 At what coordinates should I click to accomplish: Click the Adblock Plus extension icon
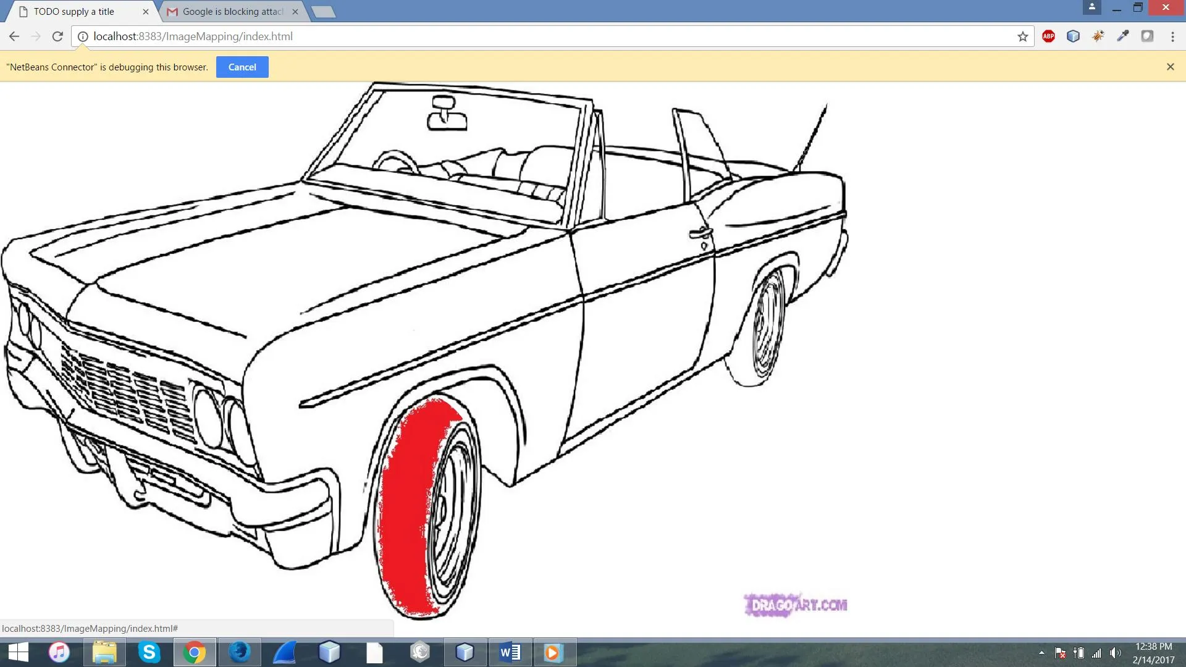(x=1048, y=36)
